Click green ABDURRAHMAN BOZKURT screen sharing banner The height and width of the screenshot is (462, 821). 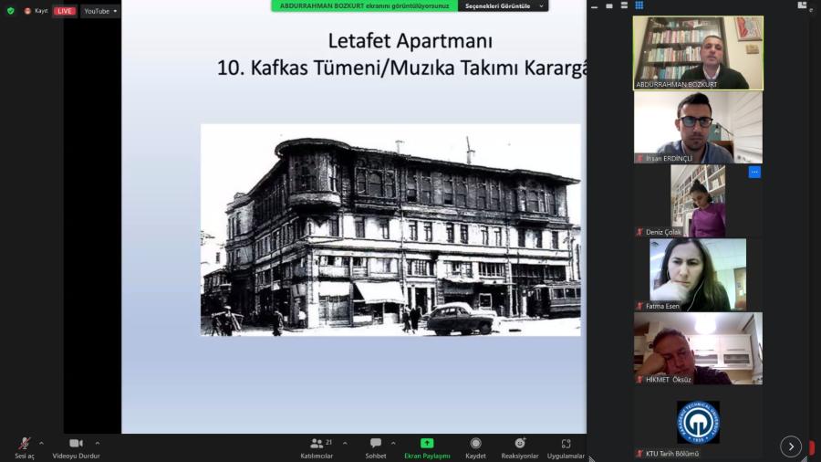point(364,5)
